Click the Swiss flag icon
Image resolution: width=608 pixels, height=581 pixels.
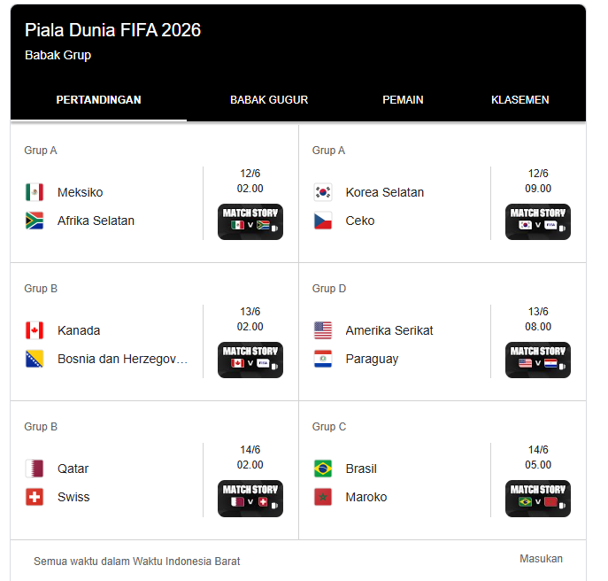point(35,497)
